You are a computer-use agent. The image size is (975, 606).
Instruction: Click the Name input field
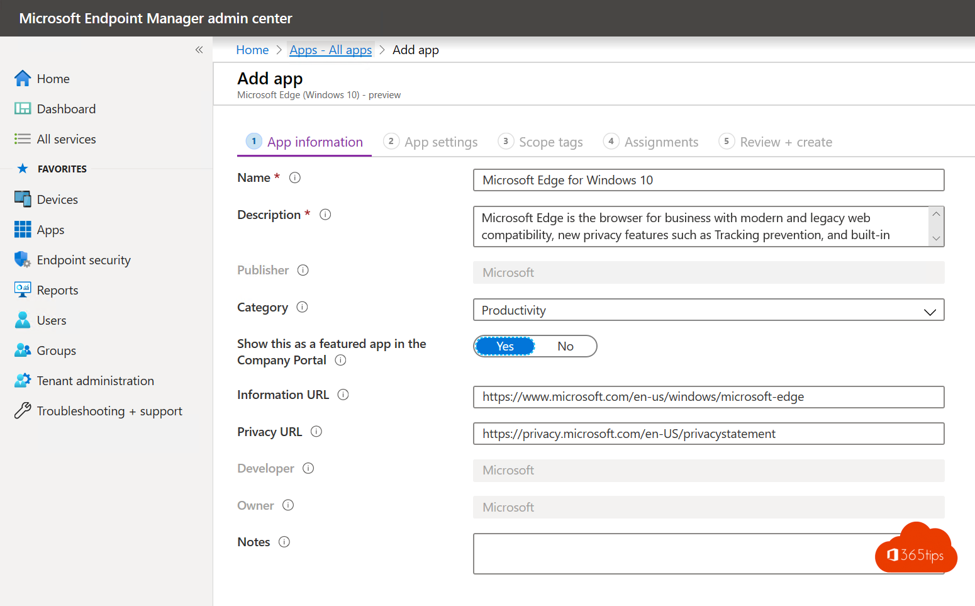pyautogui.click(x=709, y=180)
